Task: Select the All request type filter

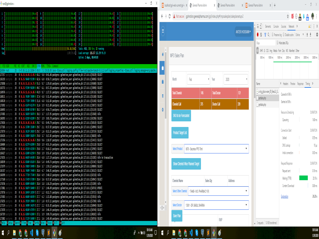Action: pyautogui.click(x=257, y=51)
